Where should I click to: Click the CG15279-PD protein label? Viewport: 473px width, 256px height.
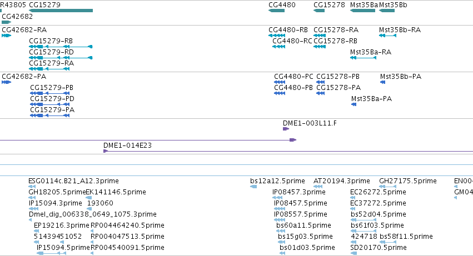tap(52, 99)
